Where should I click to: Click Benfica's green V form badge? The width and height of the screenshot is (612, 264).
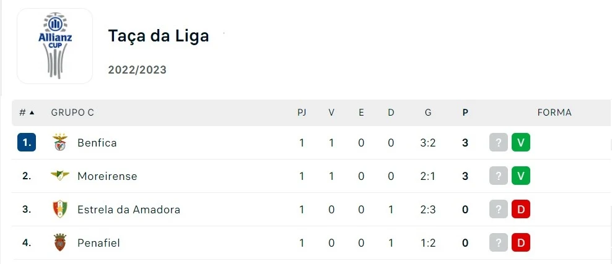[x=521, y=143]
